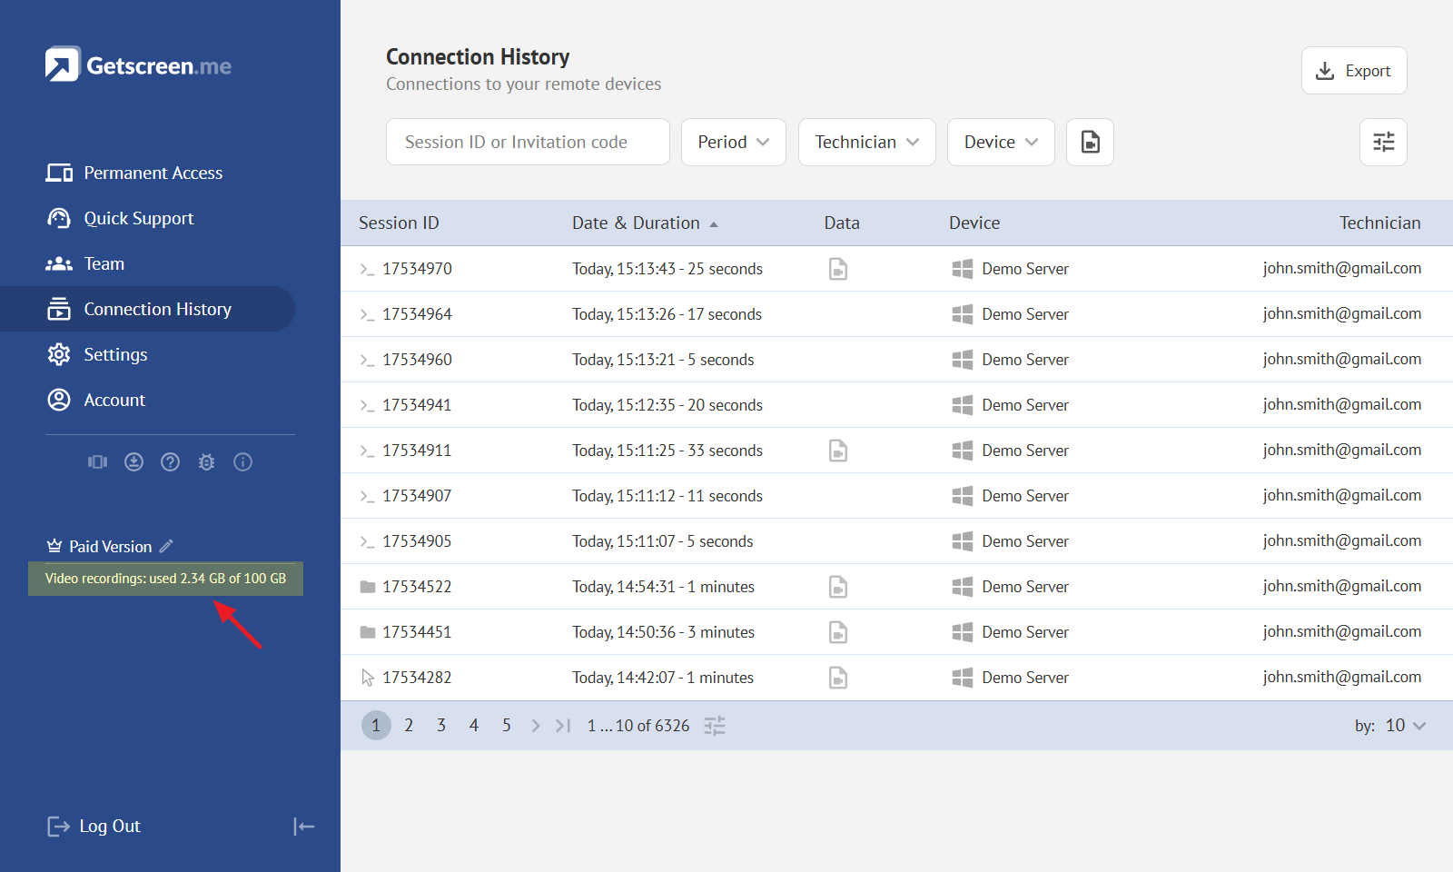Open recording file for session 17534970
This screenshot has height=872, width=1453.
point(837,269)
